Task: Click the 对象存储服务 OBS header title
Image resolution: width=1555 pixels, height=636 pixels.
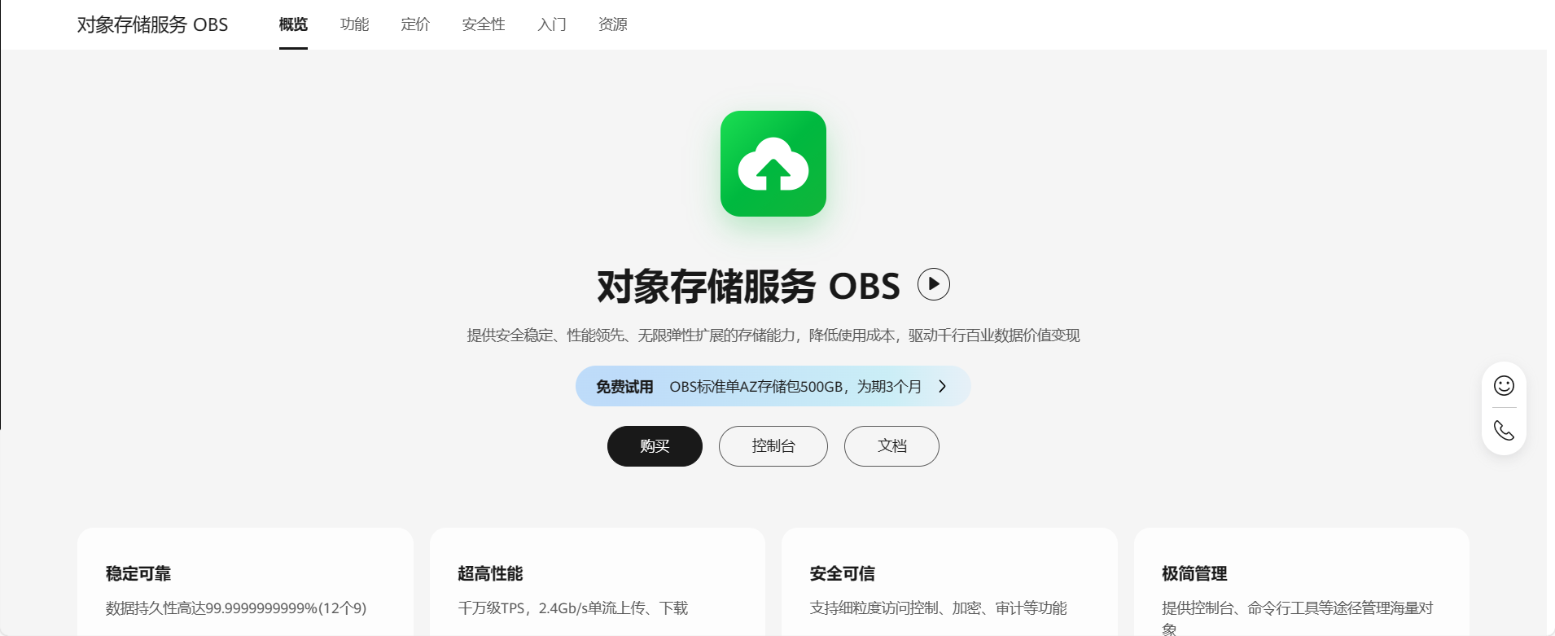Action: [x=152, y=24]
